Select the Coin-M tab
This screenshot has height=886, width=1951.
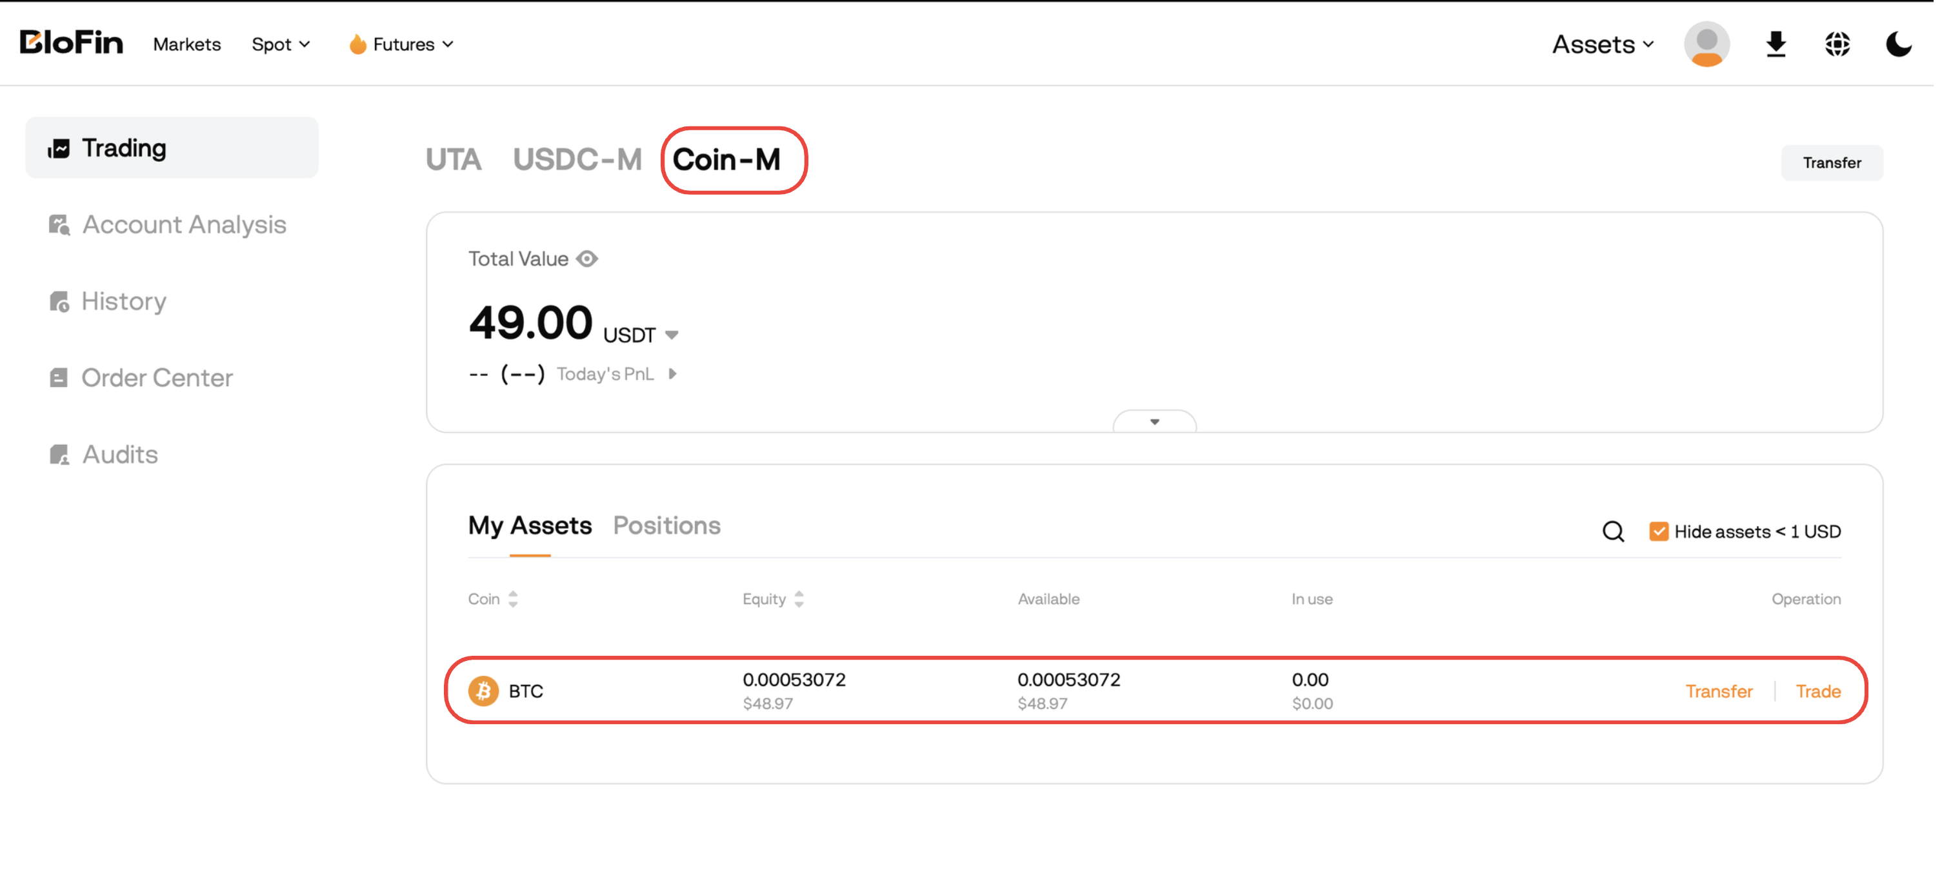point(726,160)
